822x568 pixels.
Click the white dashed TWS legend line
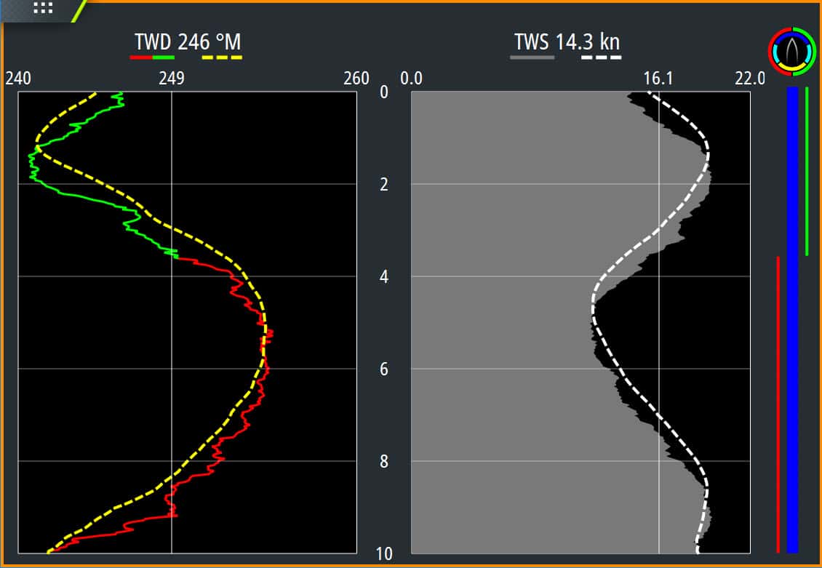601,57
